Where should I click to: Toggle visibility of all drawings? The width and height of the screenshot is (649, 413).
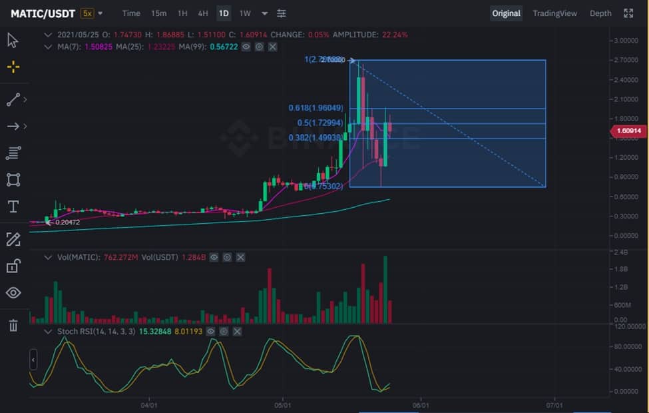coord(13,292)
